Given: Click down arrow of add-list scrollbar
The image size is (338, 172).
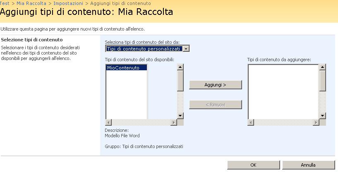Looking at the screenshot, I should point(322,116).
